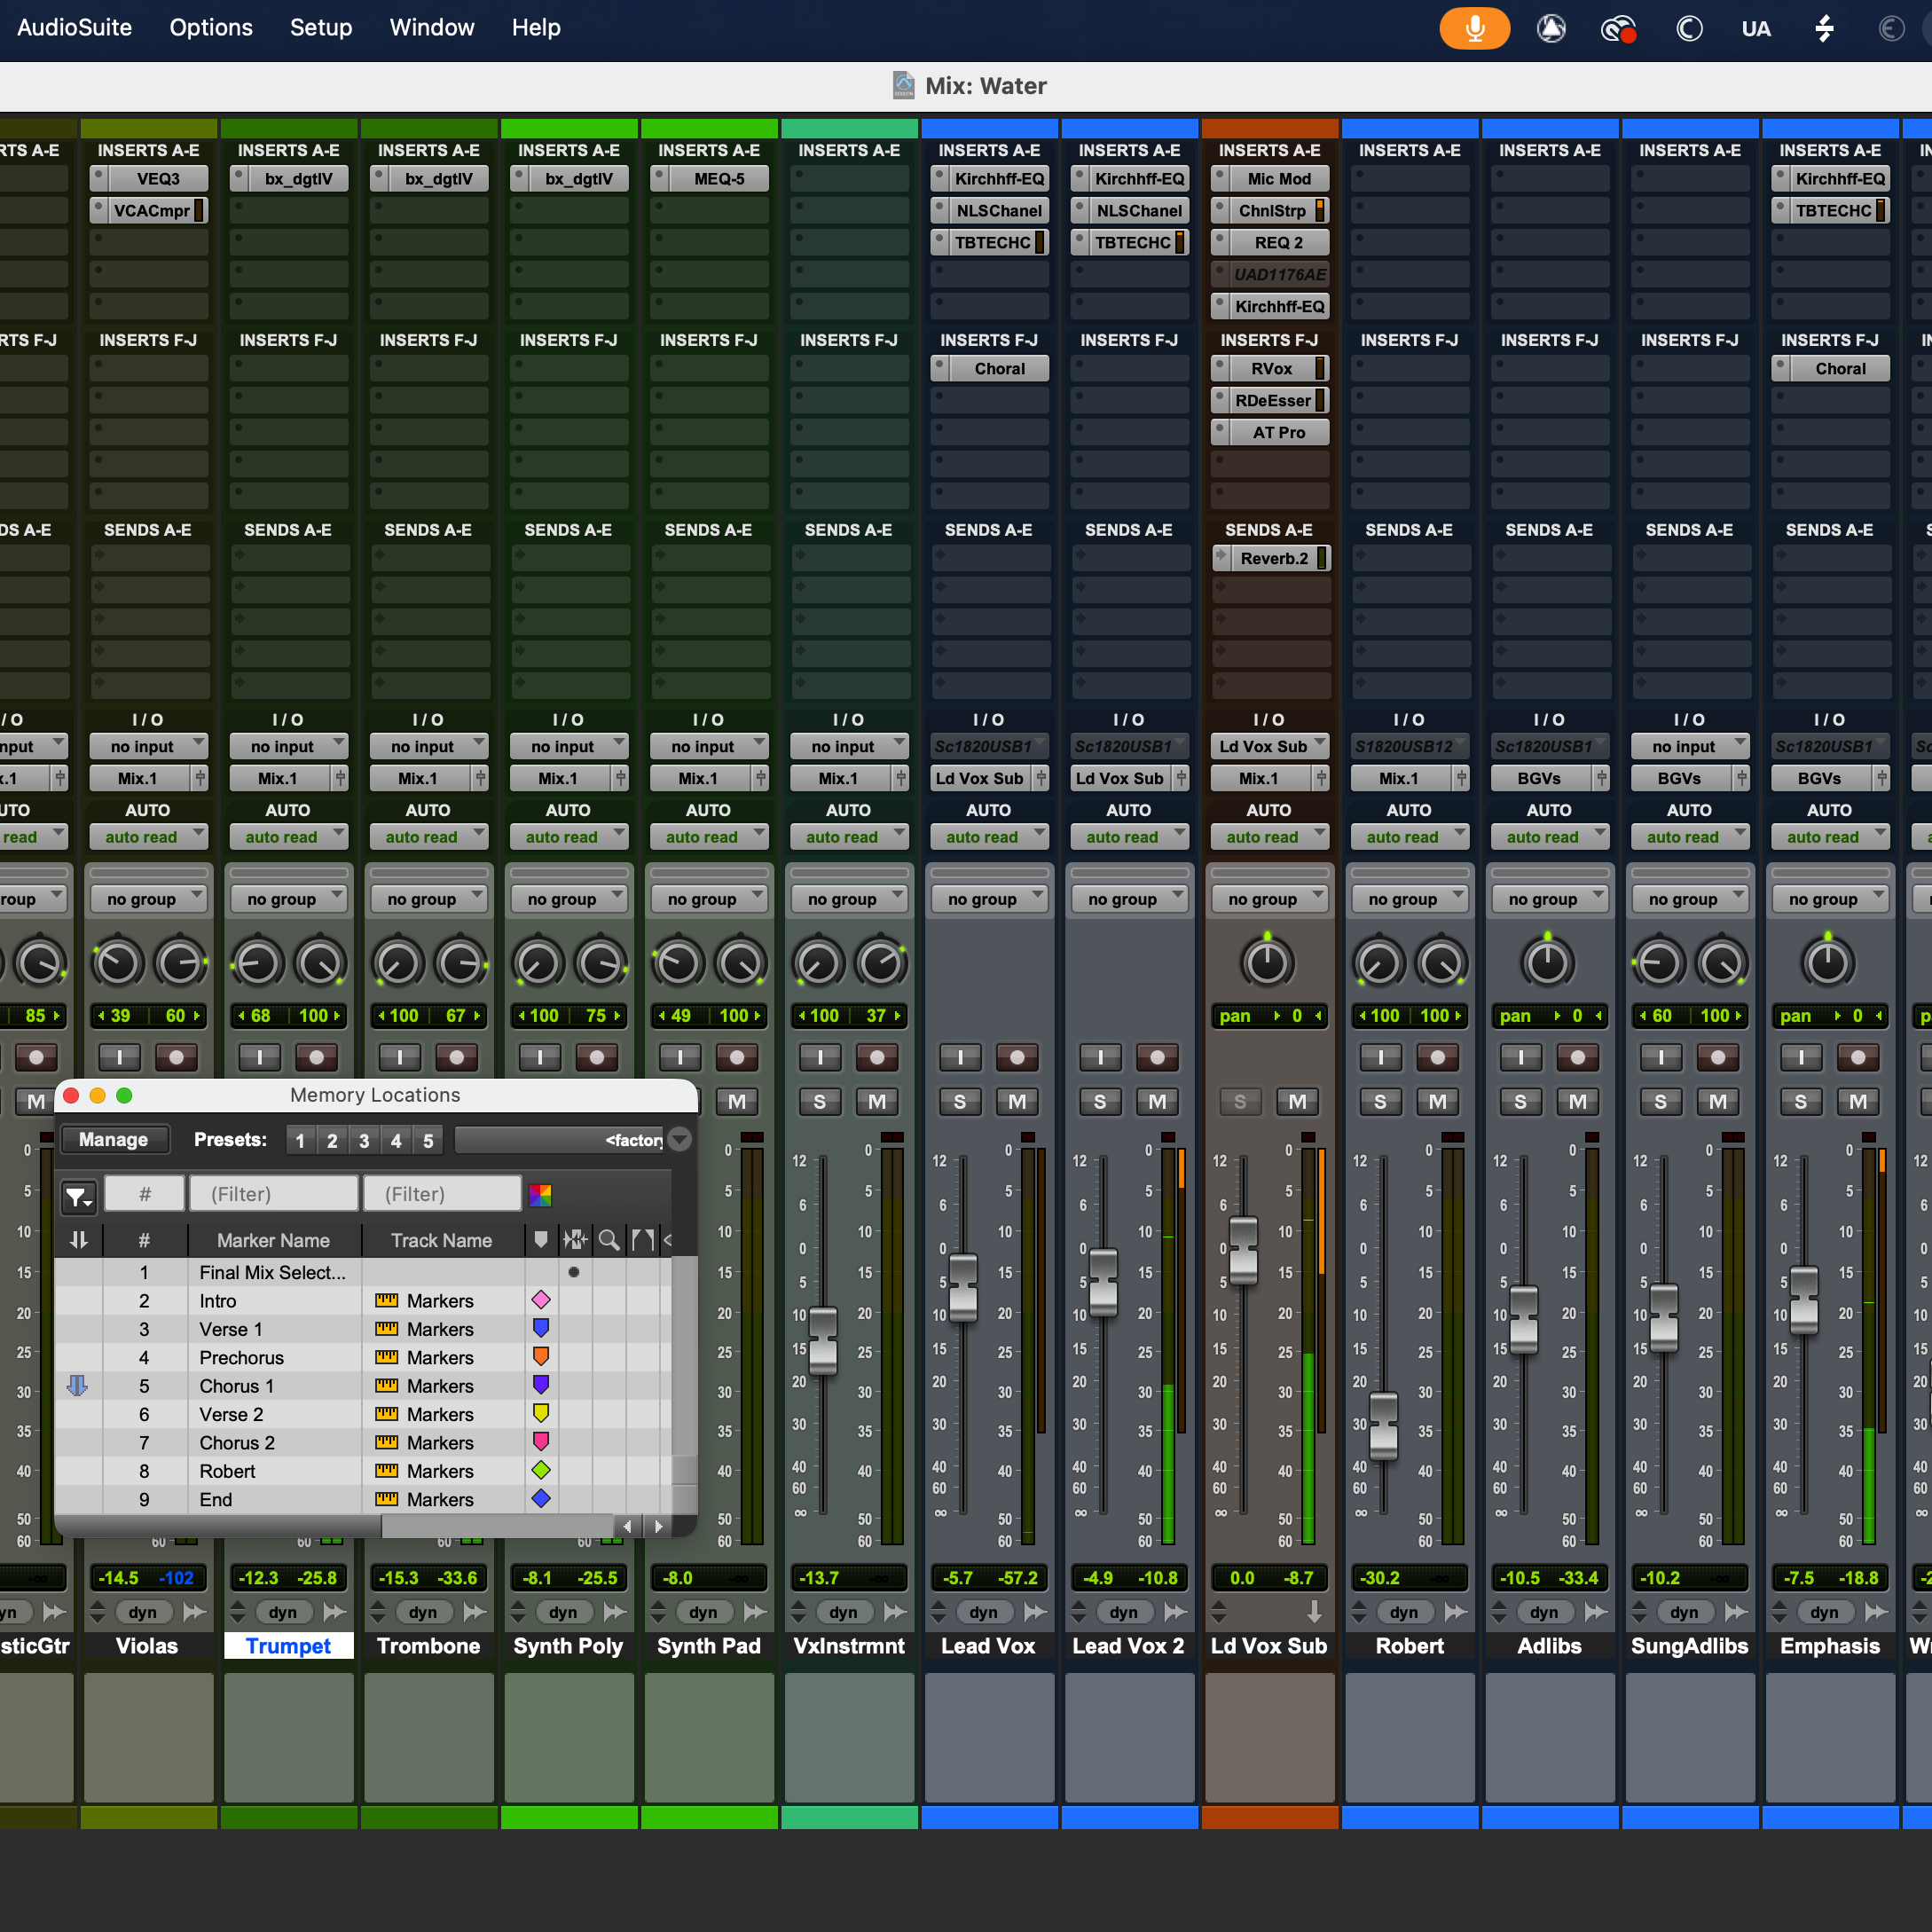Click the pink color chip beside Chorus 2
Screen dimensions: 1932x1932
541,1442
